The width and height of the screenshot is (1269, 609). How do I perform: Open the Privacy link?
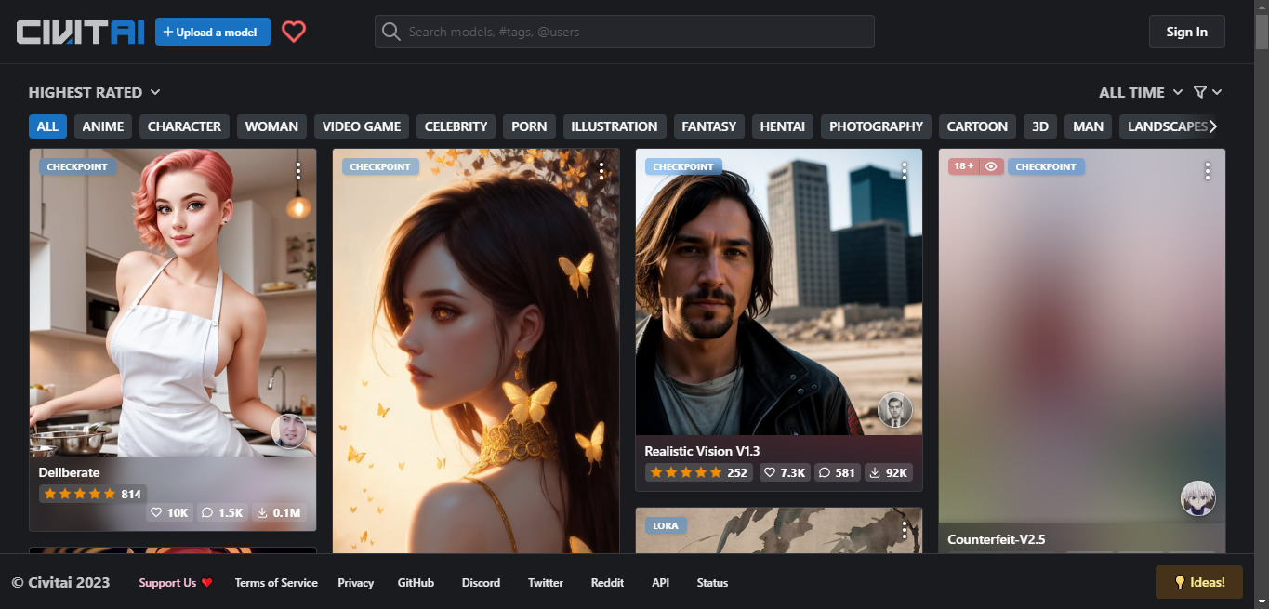point(356,583)
